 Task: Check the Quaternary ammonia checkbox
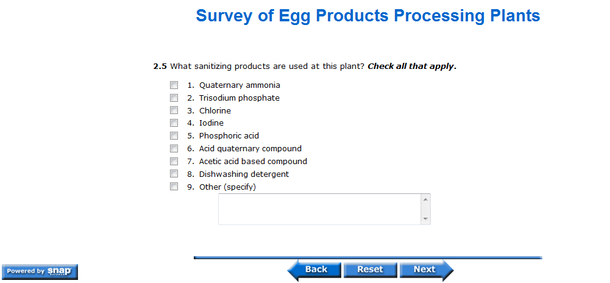174,85
